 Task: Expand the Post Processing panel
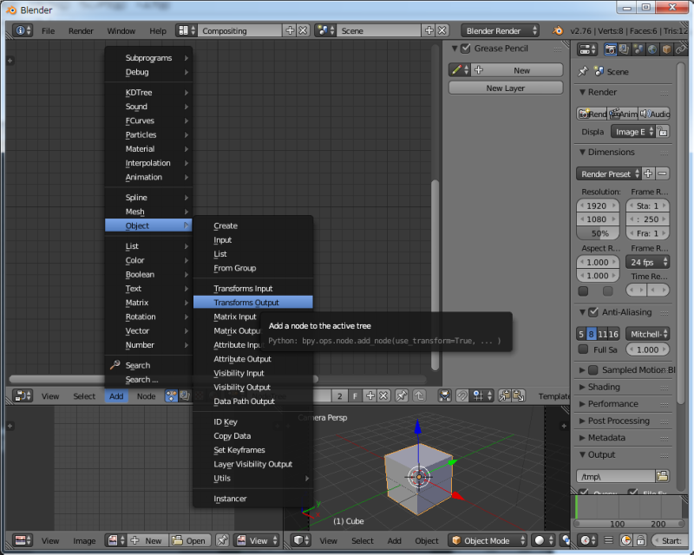point(624,421)
